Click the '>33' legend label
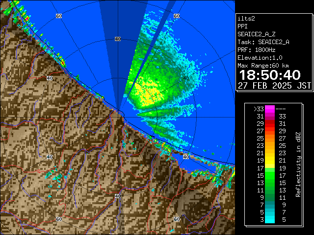 tap(259, 109)
